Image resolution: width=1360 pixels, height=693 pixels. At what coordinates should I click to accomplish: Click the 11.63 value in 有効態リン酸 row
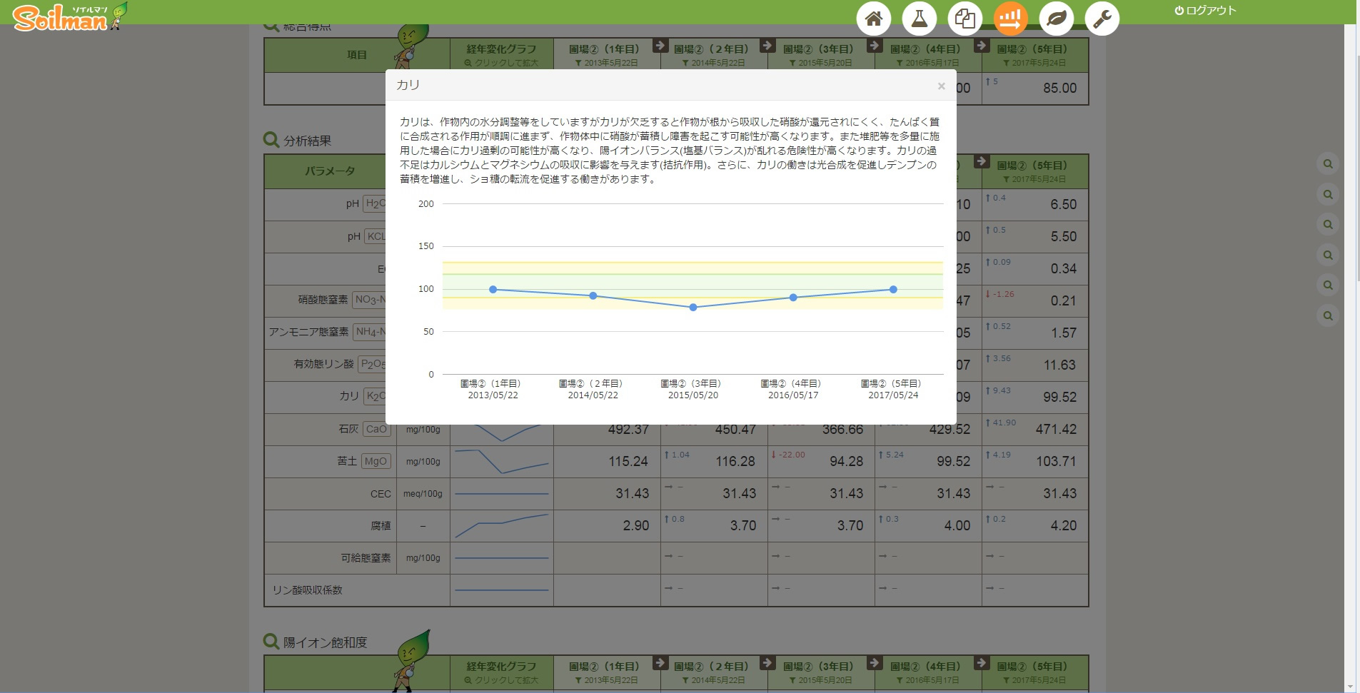pyautogui.click(x=1059, y=365)
